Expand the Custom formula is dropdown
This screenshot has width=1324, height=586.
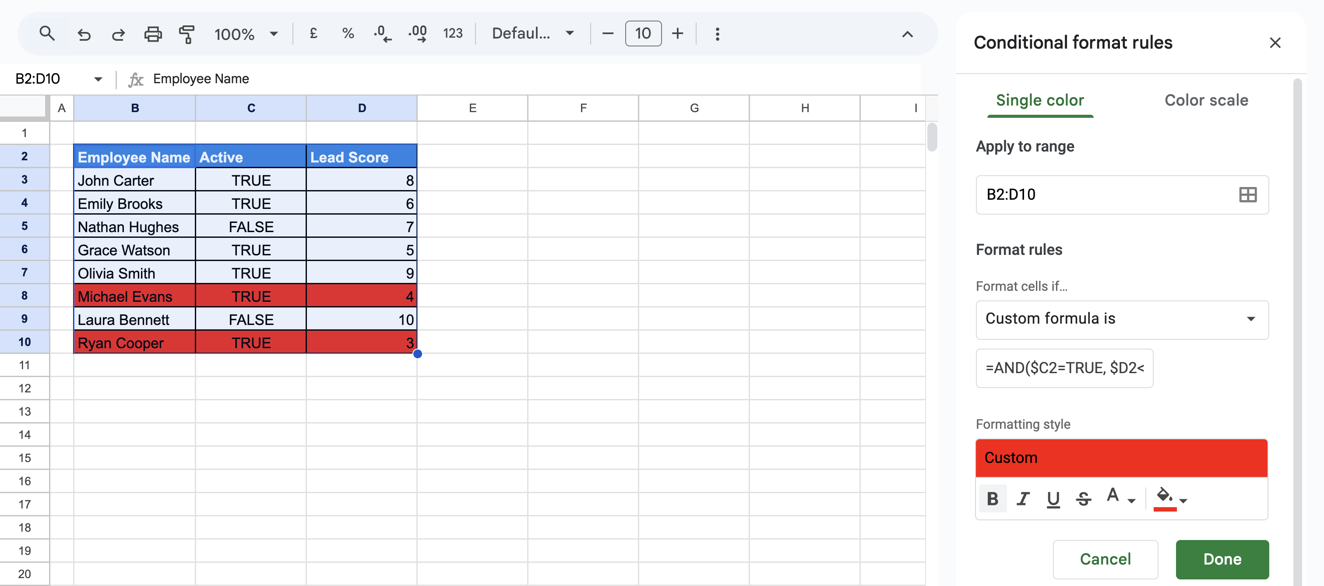tap(1122, 319)
